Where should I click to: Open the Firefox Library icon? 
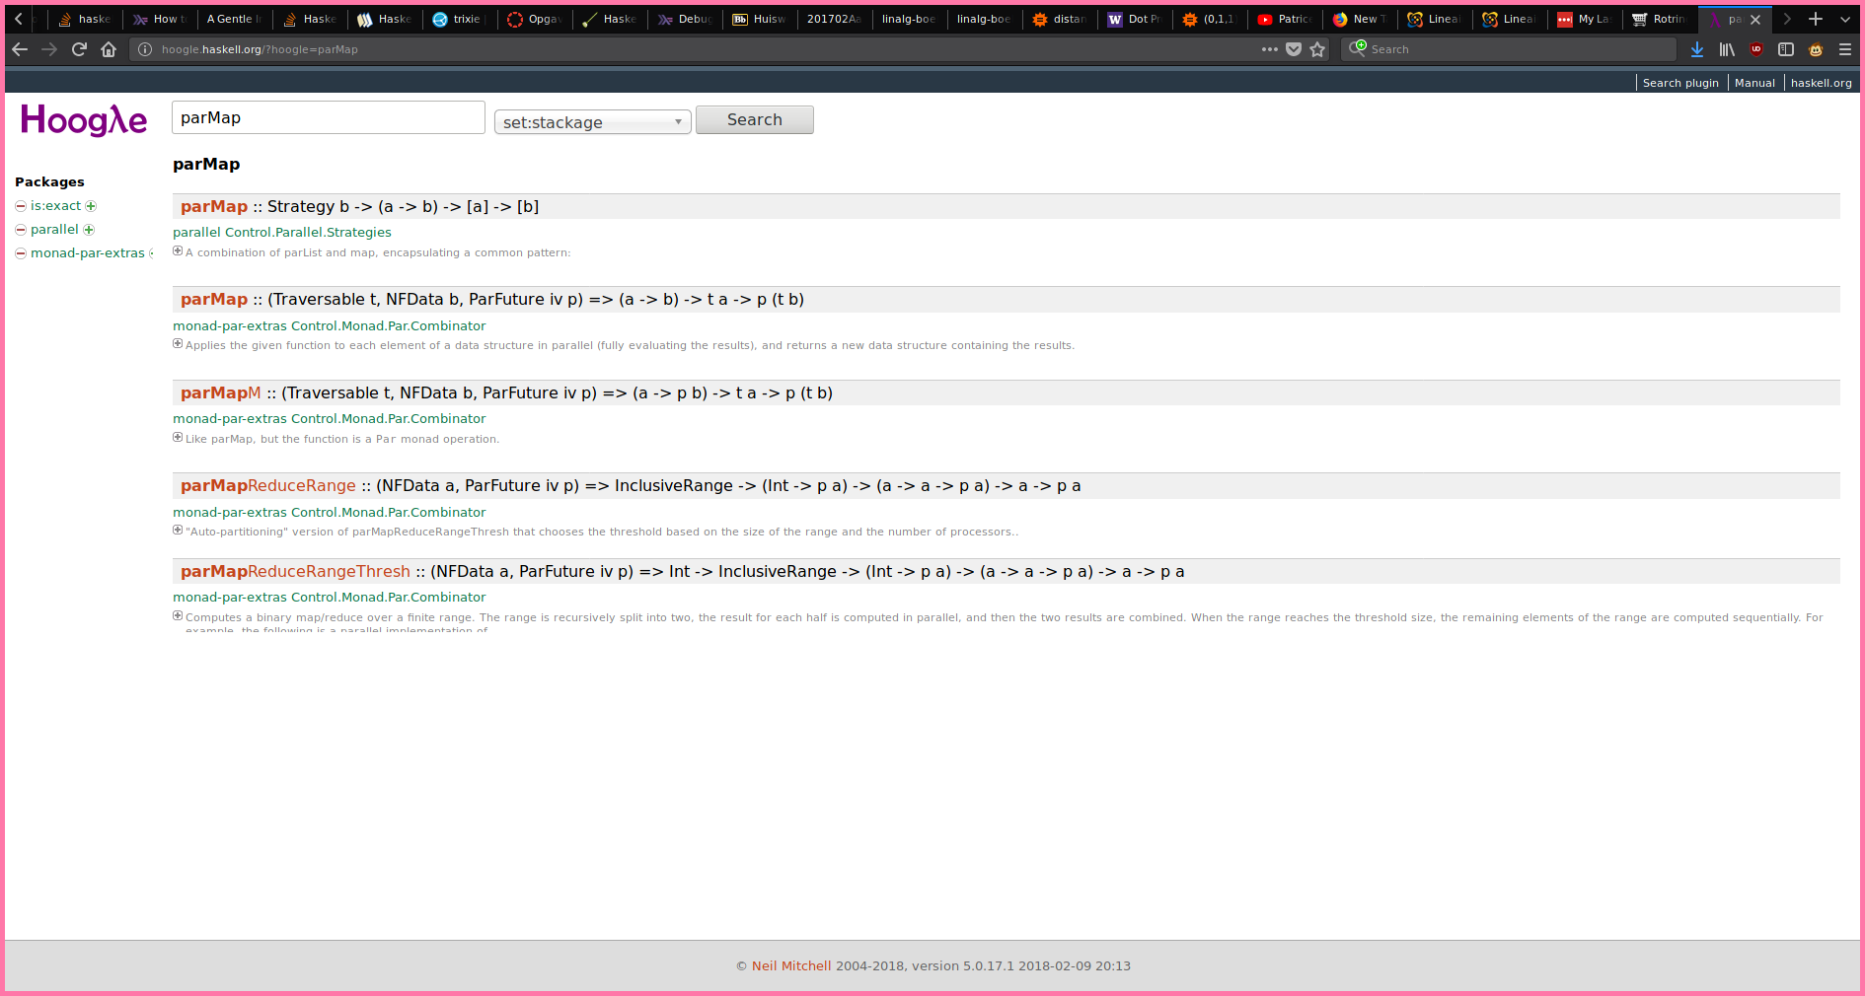pos(1726,49)
